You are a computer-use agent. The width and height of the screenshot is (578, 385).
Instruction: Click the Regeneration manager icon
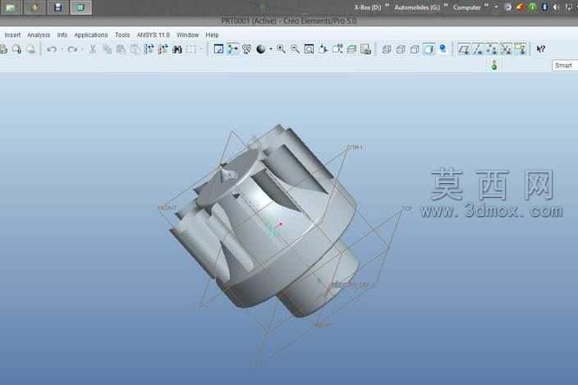click(163, 49)
